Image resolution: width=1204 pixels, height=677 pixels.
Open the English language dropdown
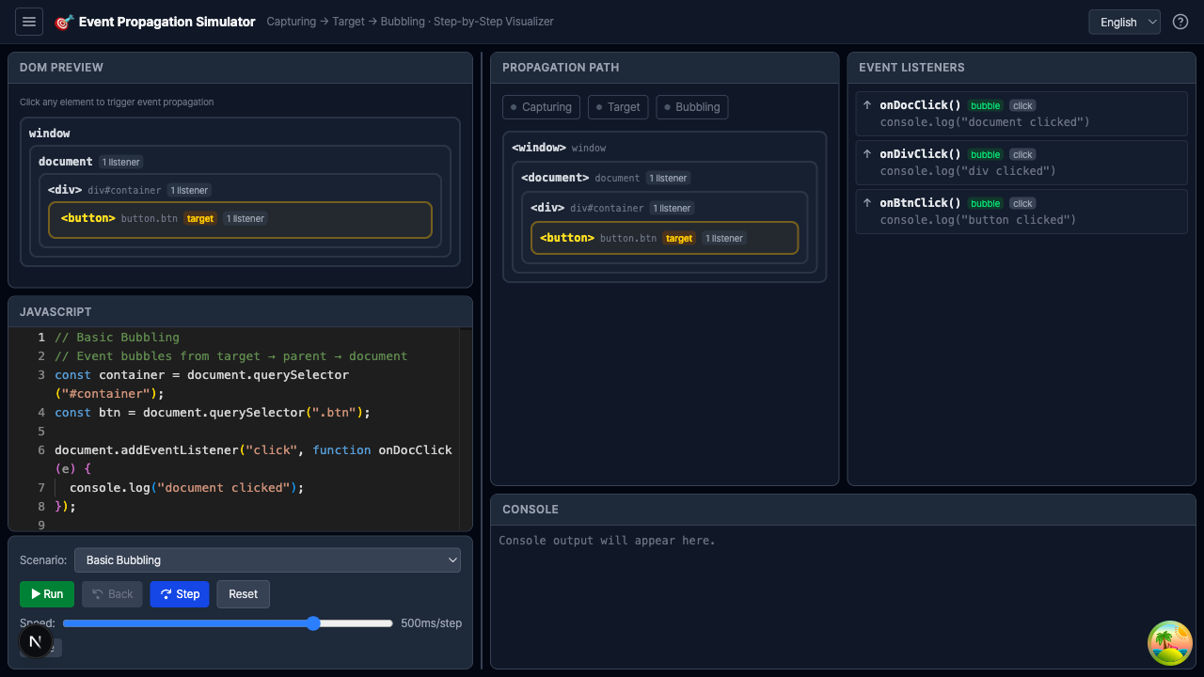click(1124, 22)
